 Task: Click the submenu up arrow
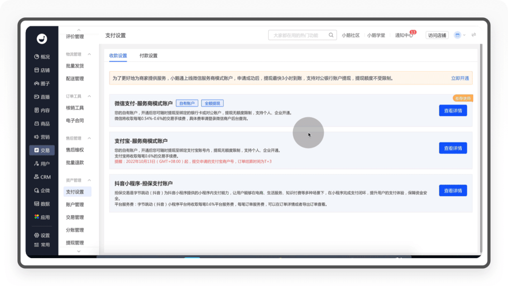click(x=79, y=30)
